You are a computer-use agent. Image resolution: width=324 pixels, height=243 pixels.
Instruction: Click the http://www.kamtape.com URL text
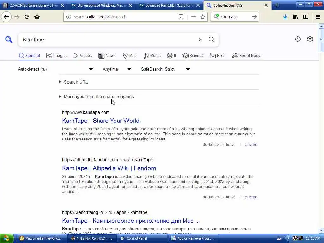pos(86,112)
